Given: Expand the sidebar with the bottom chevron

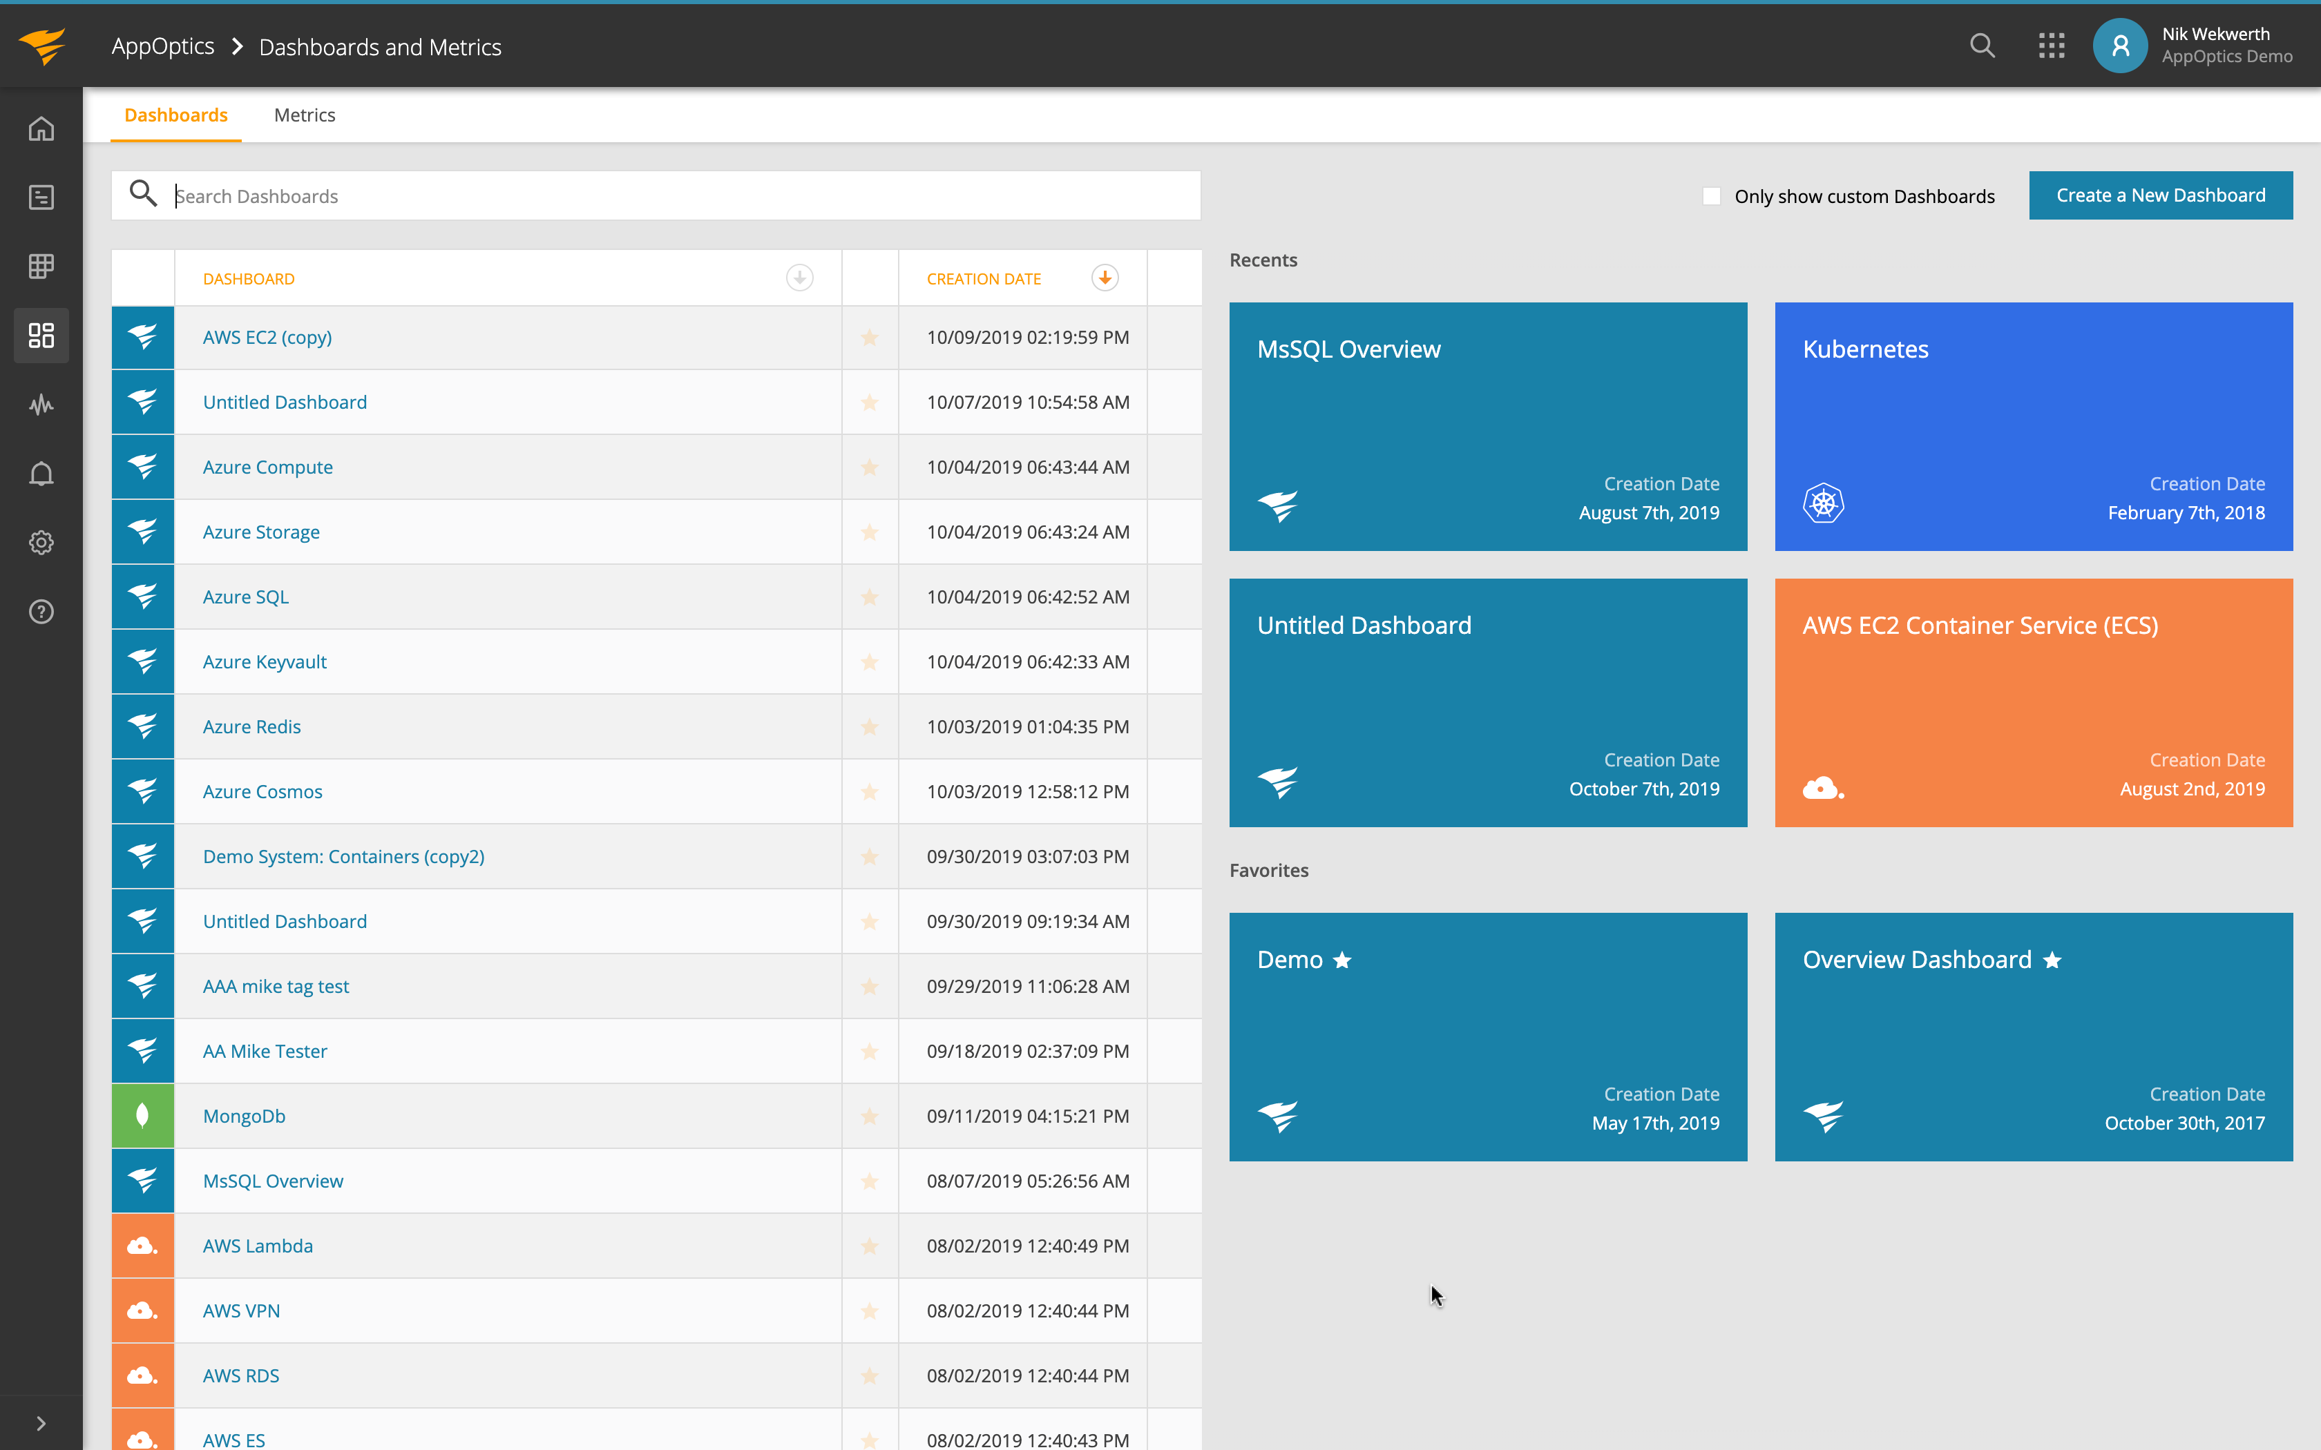Looking at the screenshot, I should (41, 1423).
